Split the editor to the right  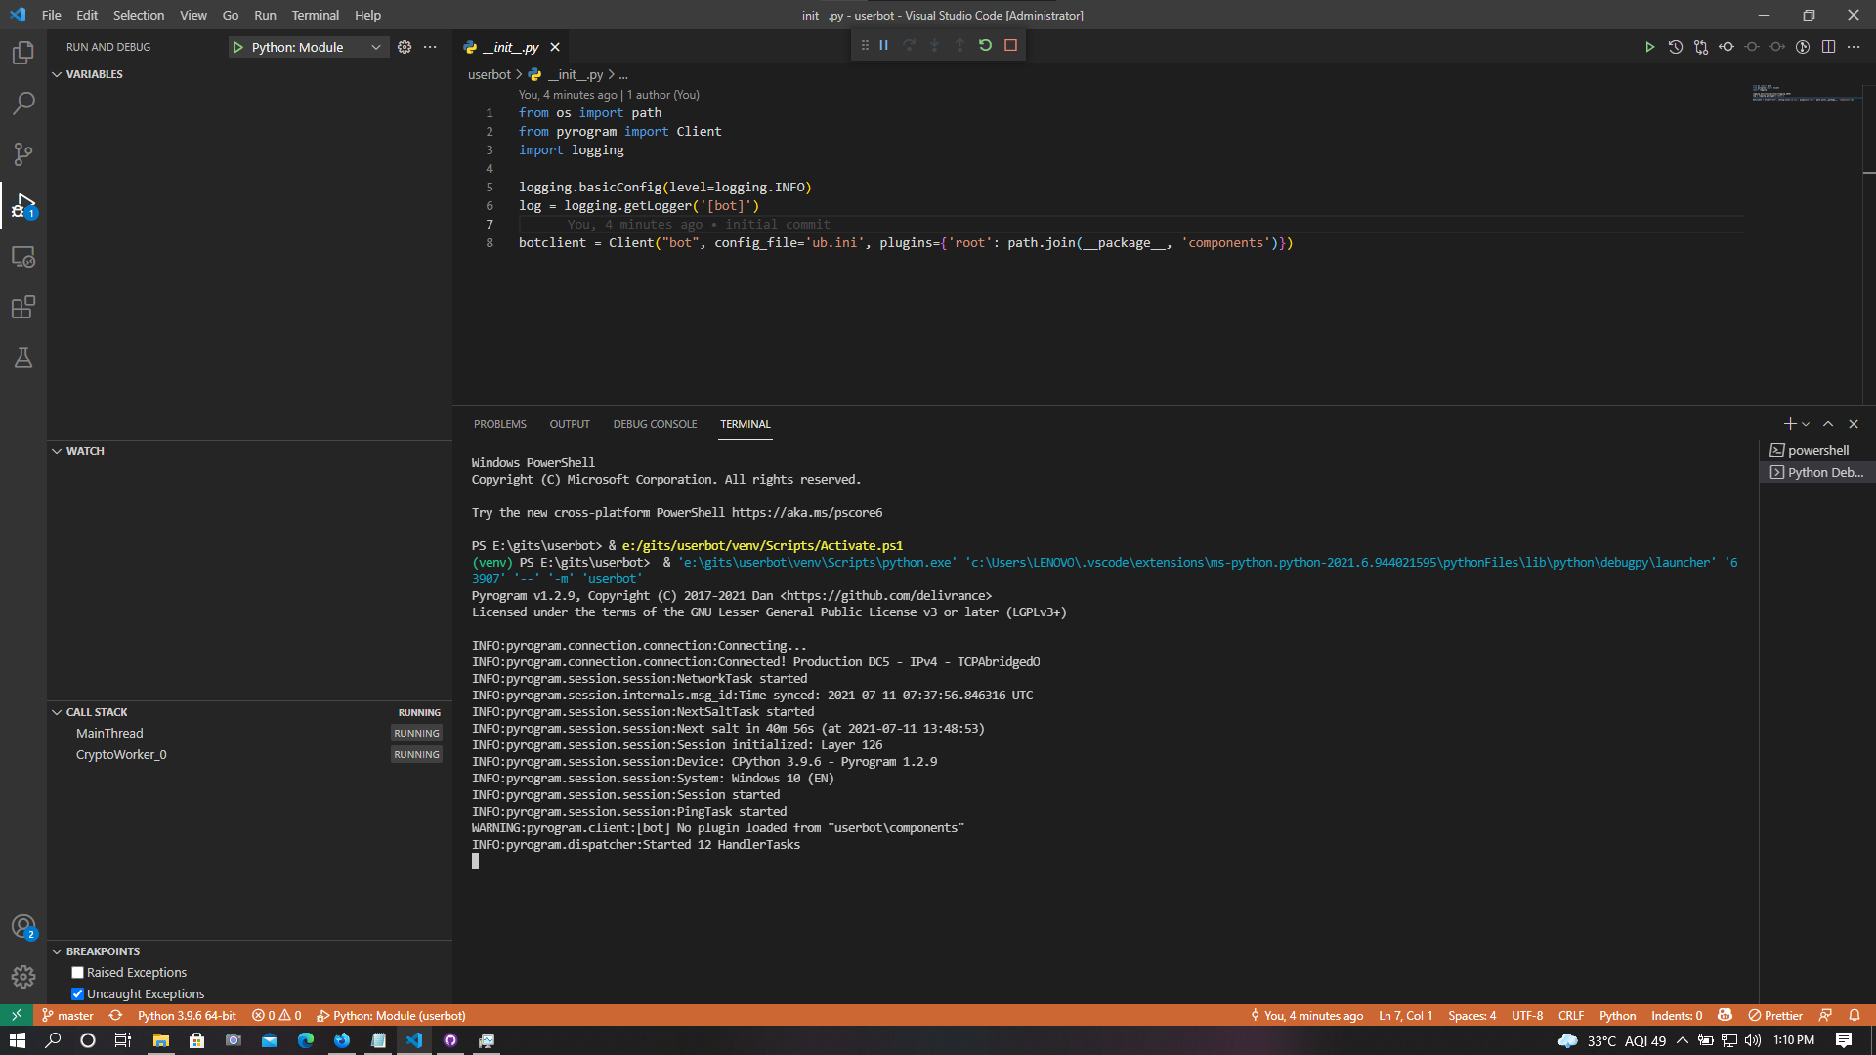tap(1828, 47)
